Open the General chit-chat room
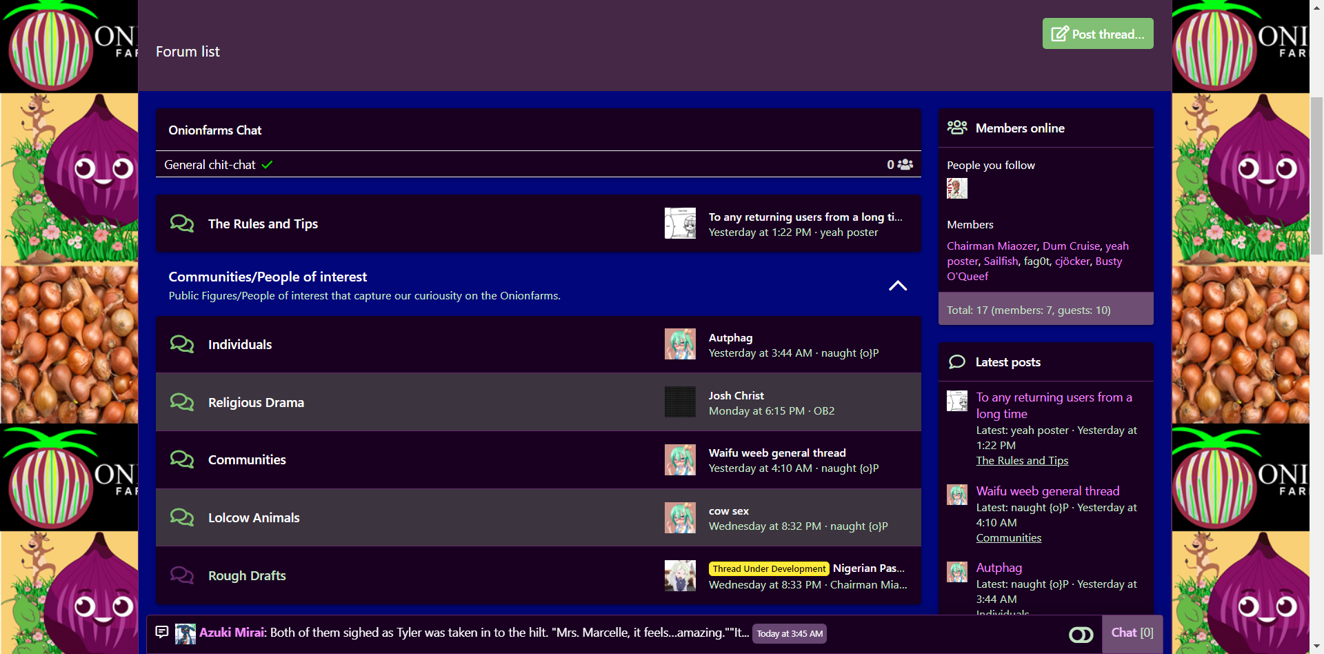The width and height of the screenshot is (1324, 654). [210, 165]
